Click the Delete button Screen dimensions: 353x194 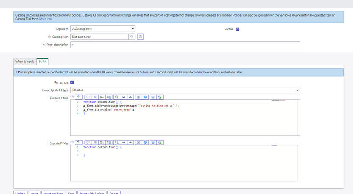pyautogui.click(x=114, y=193)
